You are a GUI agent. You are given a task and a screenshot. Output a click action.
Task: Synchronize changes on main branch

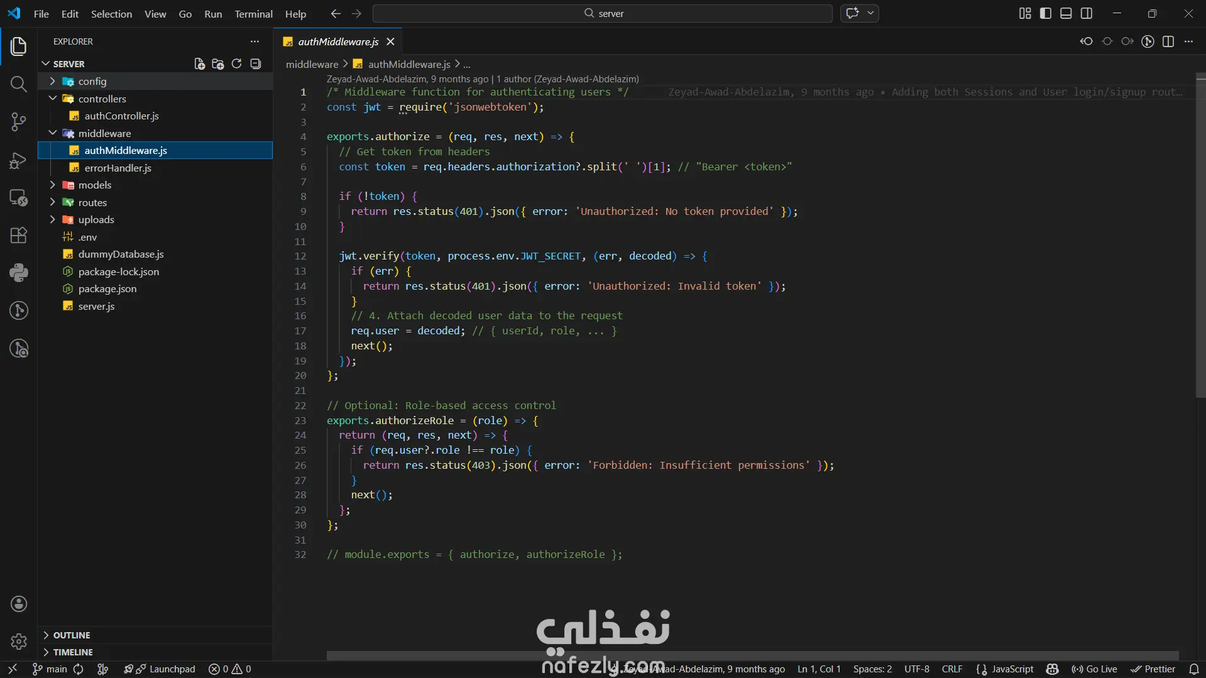tap(79, 669)
